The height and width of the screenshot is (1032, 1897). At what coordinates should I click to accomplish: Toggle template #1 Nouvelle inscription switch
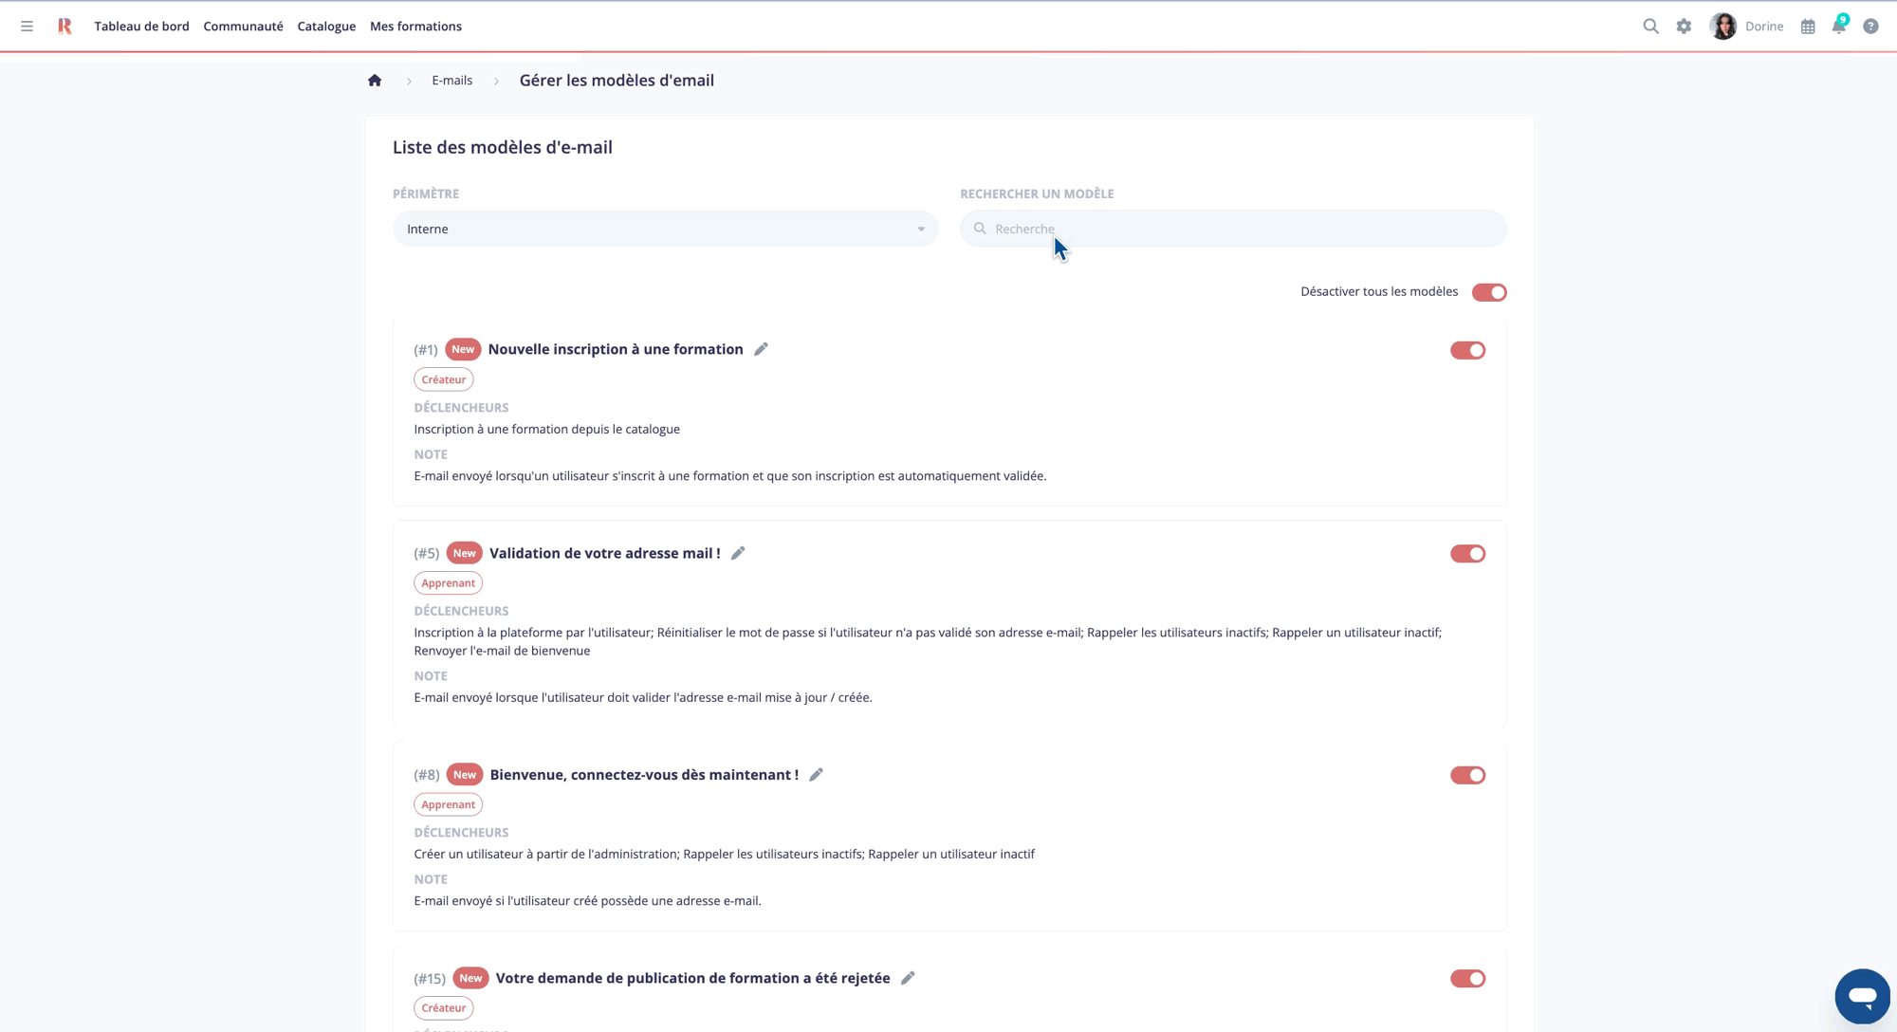pyautogui.click(x=1467, y=350)
